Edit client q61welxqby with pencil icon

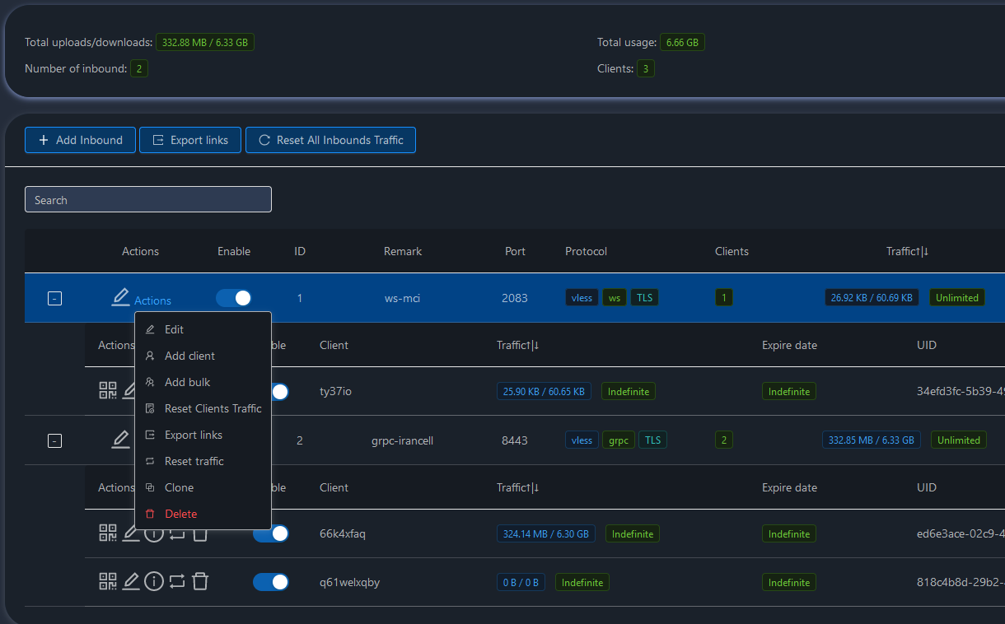[x=131, y=582]
